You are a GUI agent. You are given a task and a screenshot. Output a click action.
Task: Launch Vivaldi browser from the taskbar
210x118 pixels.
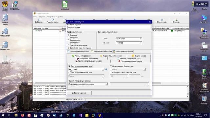click(x=29, y=115)
